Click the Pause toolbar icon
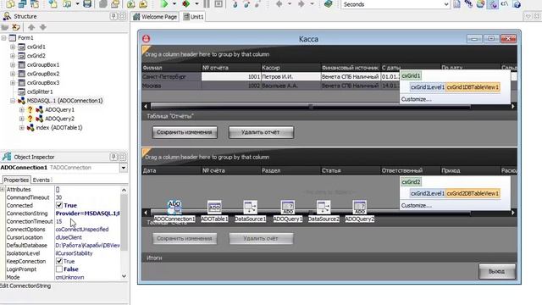 coord(207,4)
